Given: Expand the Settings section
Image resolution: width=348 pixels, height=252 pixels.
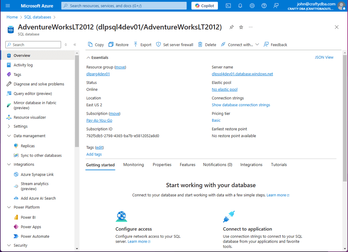Looking at the screenshot, I should pyautogui.click(x=9, y=126).
